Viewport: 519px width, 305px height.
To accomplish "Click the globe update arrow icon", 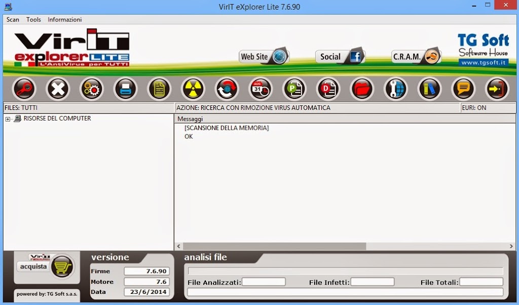I will (x=227, y=89).
